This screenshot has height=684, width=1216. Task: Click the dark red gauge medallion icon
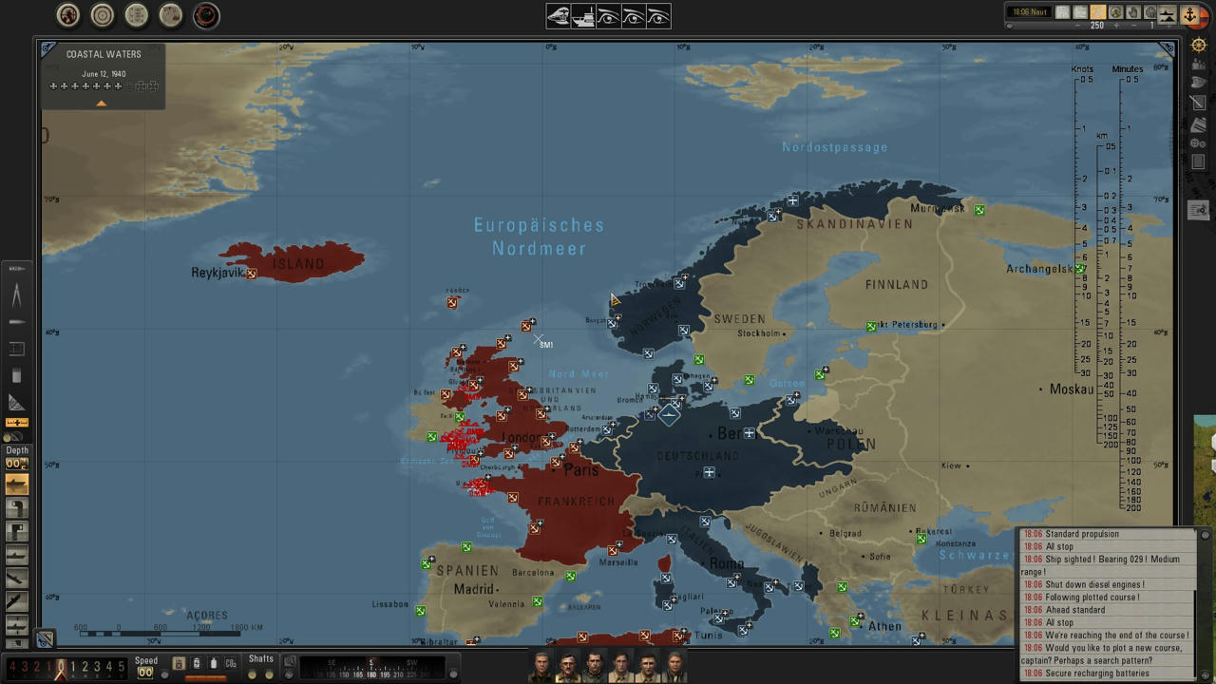[206, 15]
